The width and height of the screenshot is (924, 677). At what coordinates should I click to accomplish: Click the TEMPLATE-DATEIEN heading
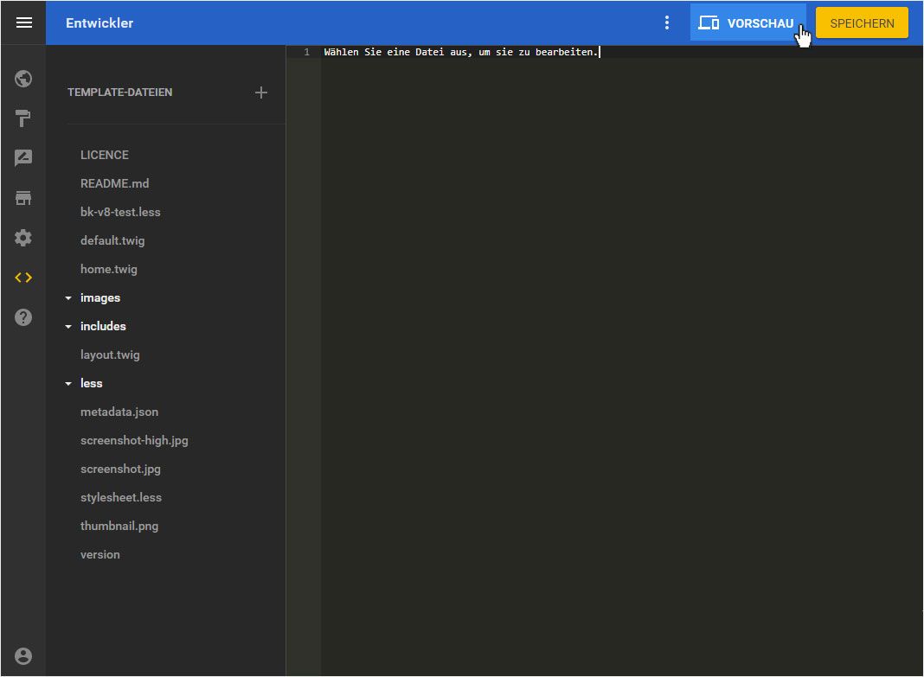coord(119,93)
